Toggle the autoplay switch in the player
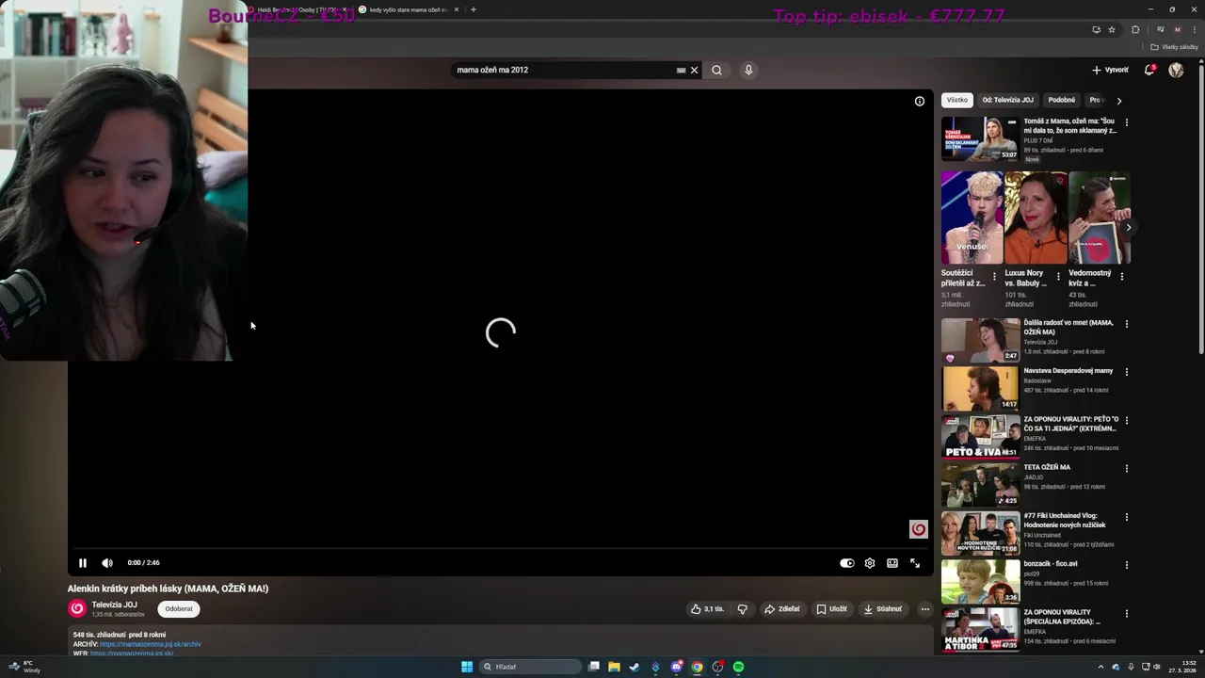The width and height of the screenshot is (1205, 678). [847, 563]
